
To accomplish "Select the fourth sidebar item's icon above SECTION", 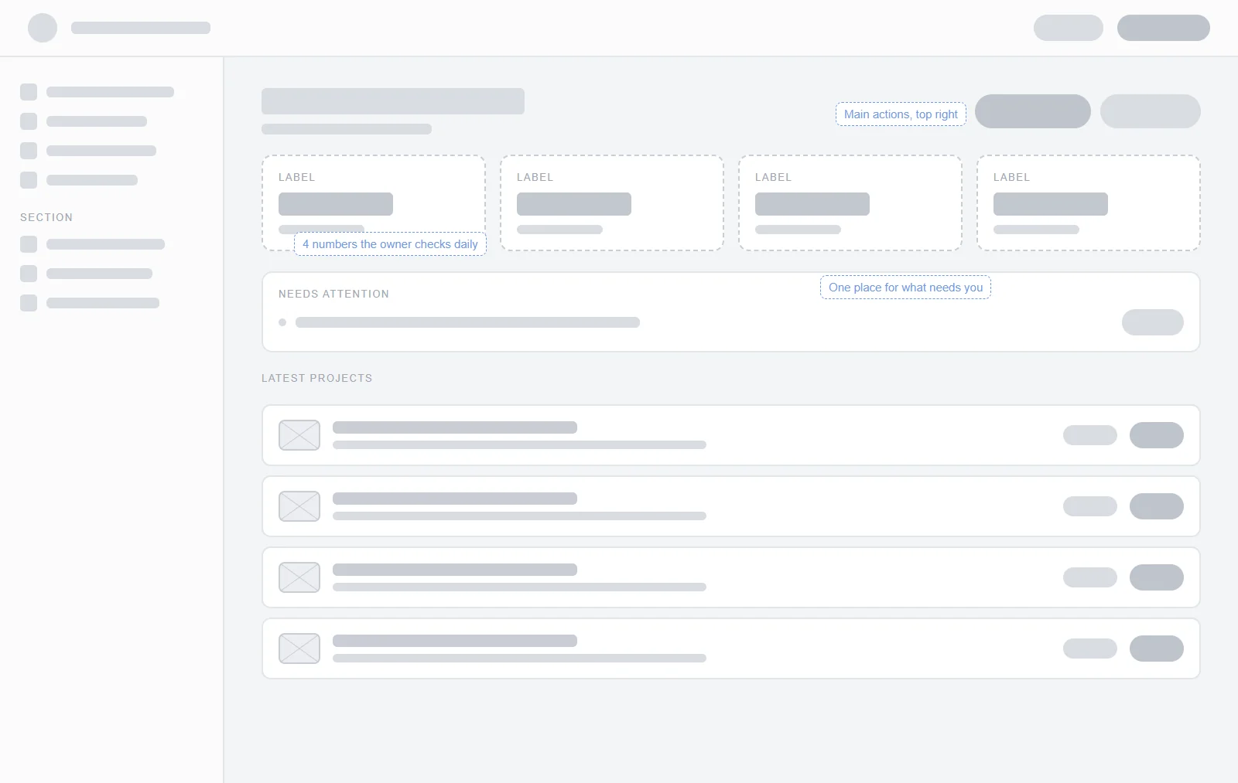I will click(x=29, y=180).
